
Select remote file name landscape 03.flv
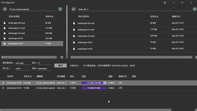pos(85,43)
